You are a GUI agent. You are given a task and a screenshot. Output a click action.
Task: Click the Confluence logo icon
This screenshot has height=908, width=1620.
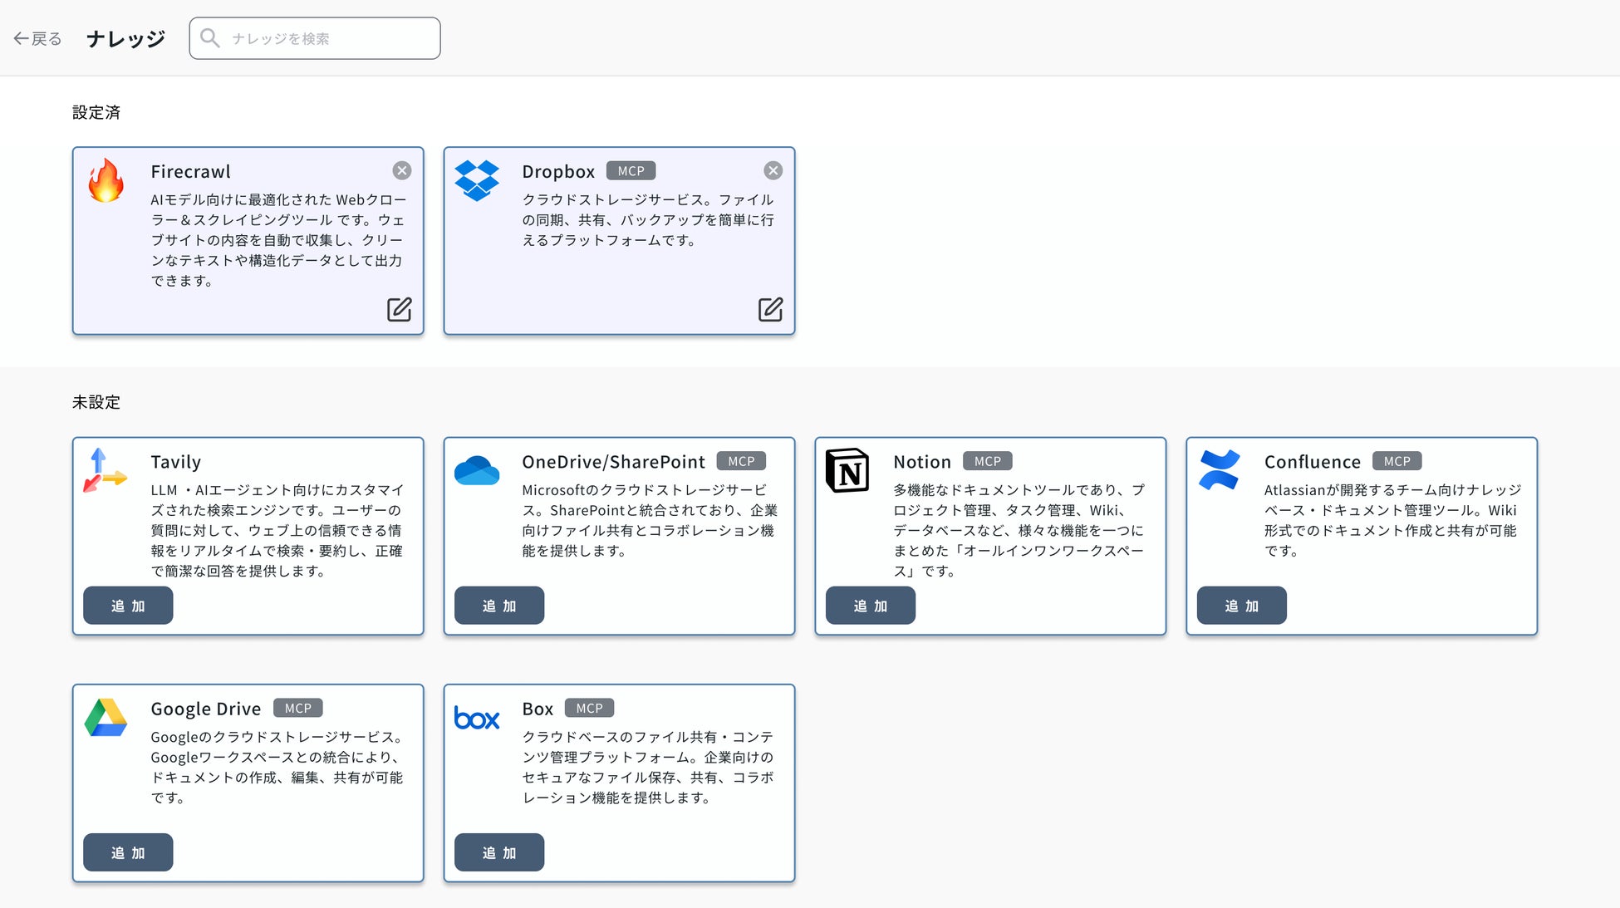[1219, 470]
